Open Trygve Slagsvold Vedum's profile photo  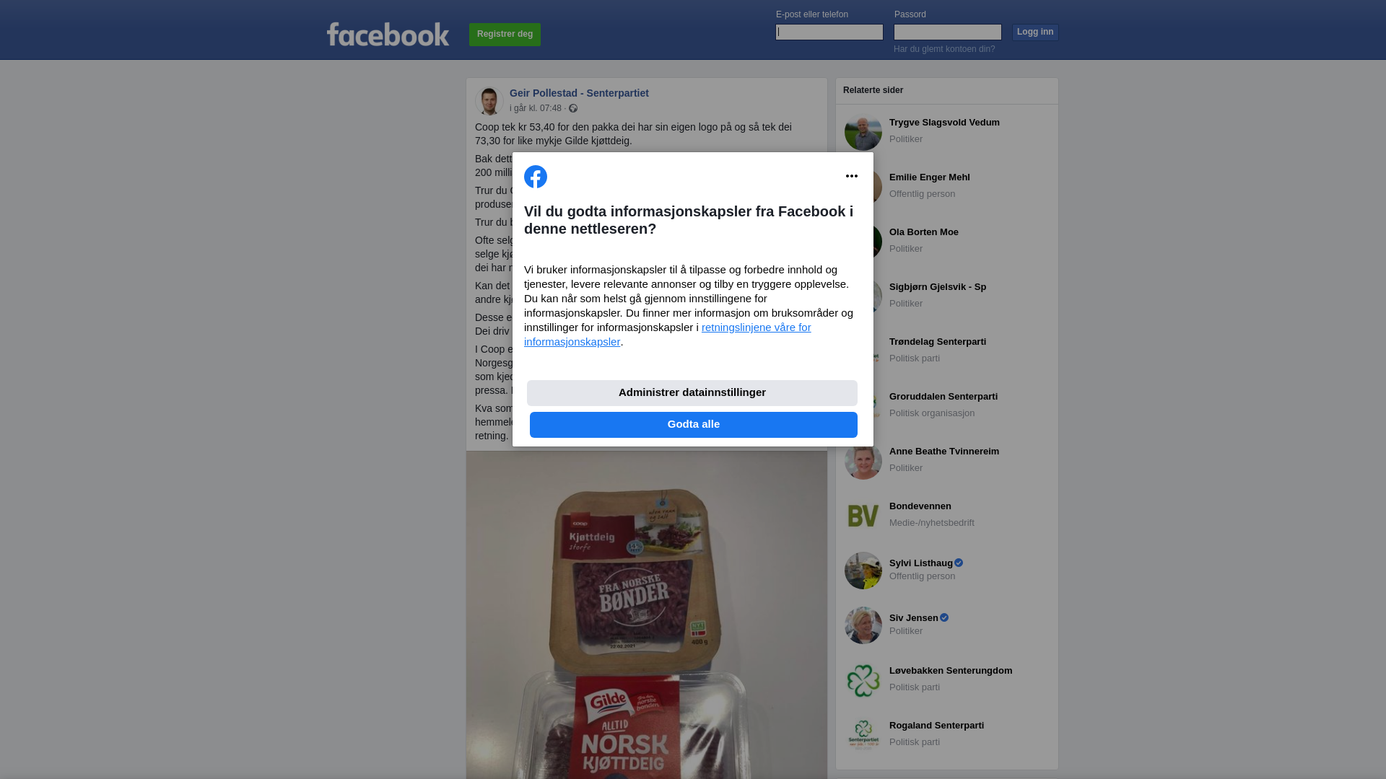tap(863, 132)
